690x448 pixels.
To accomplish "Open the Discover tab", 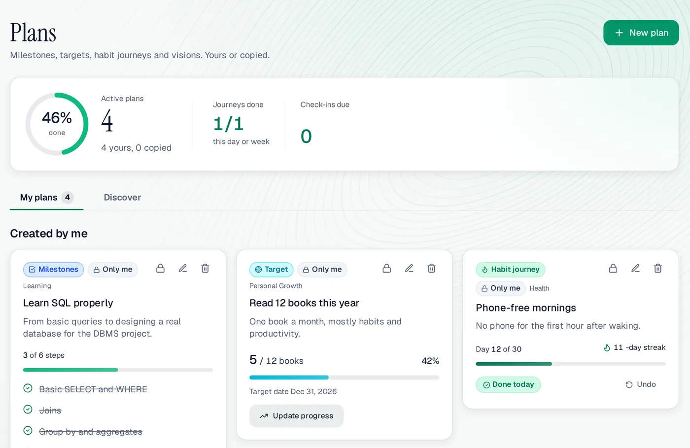I will (x=122, y=198).
